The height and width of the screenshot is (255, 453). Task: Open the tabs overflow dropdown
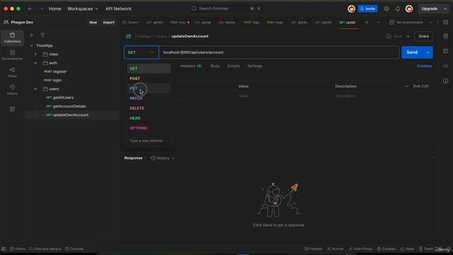coord(378,22)
